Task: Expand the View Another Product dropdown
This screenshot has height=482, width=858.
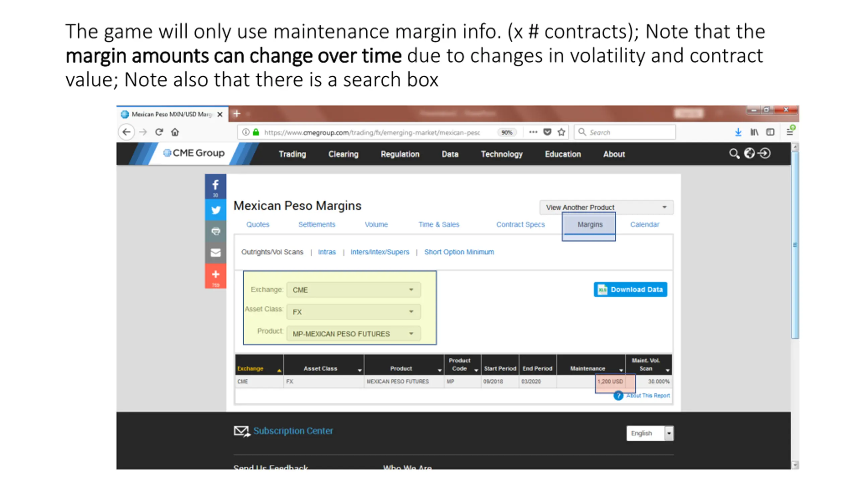Action: tap(606, 207)
